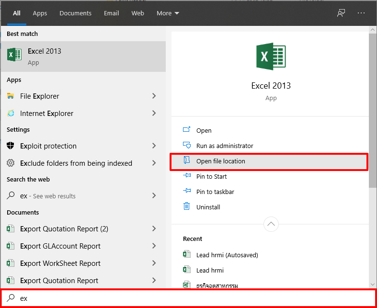Open the Lead hrmi recent file
This screenshot has height=308, width=377.
pyautogui.click(x=210, y=271)
